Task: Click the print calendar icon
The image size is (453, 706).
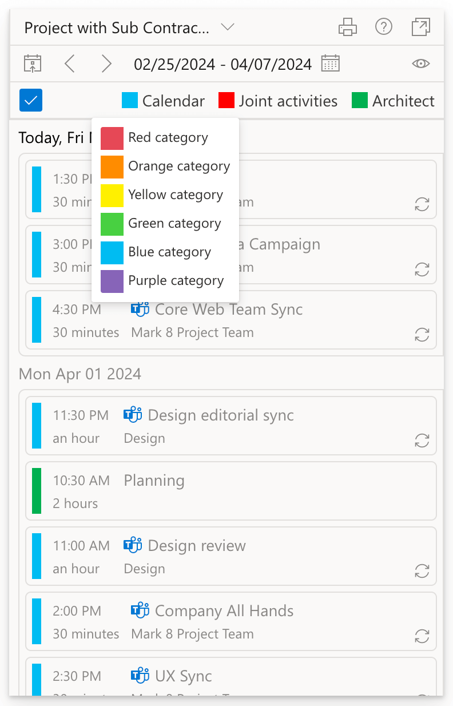Action: (x=347, y=27)
